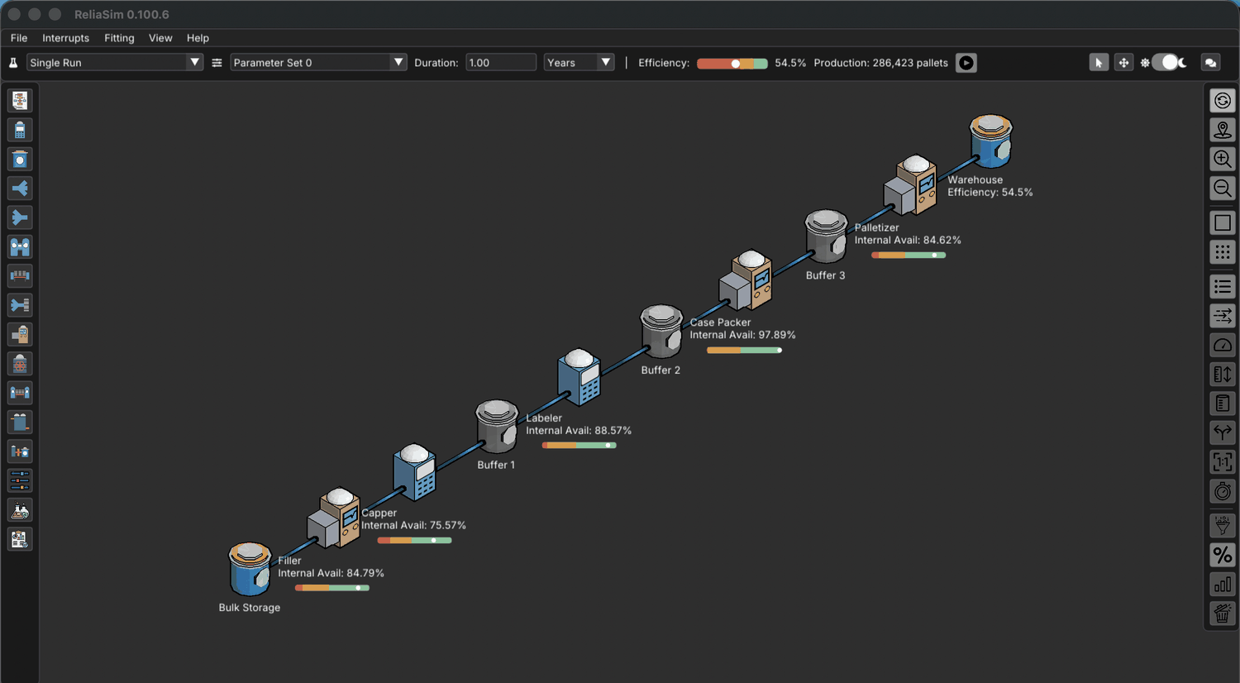Click the flowchart icon atop the left palette
Image resolution: width=1240 pixels, height=683 pixels.
(20, 101)
